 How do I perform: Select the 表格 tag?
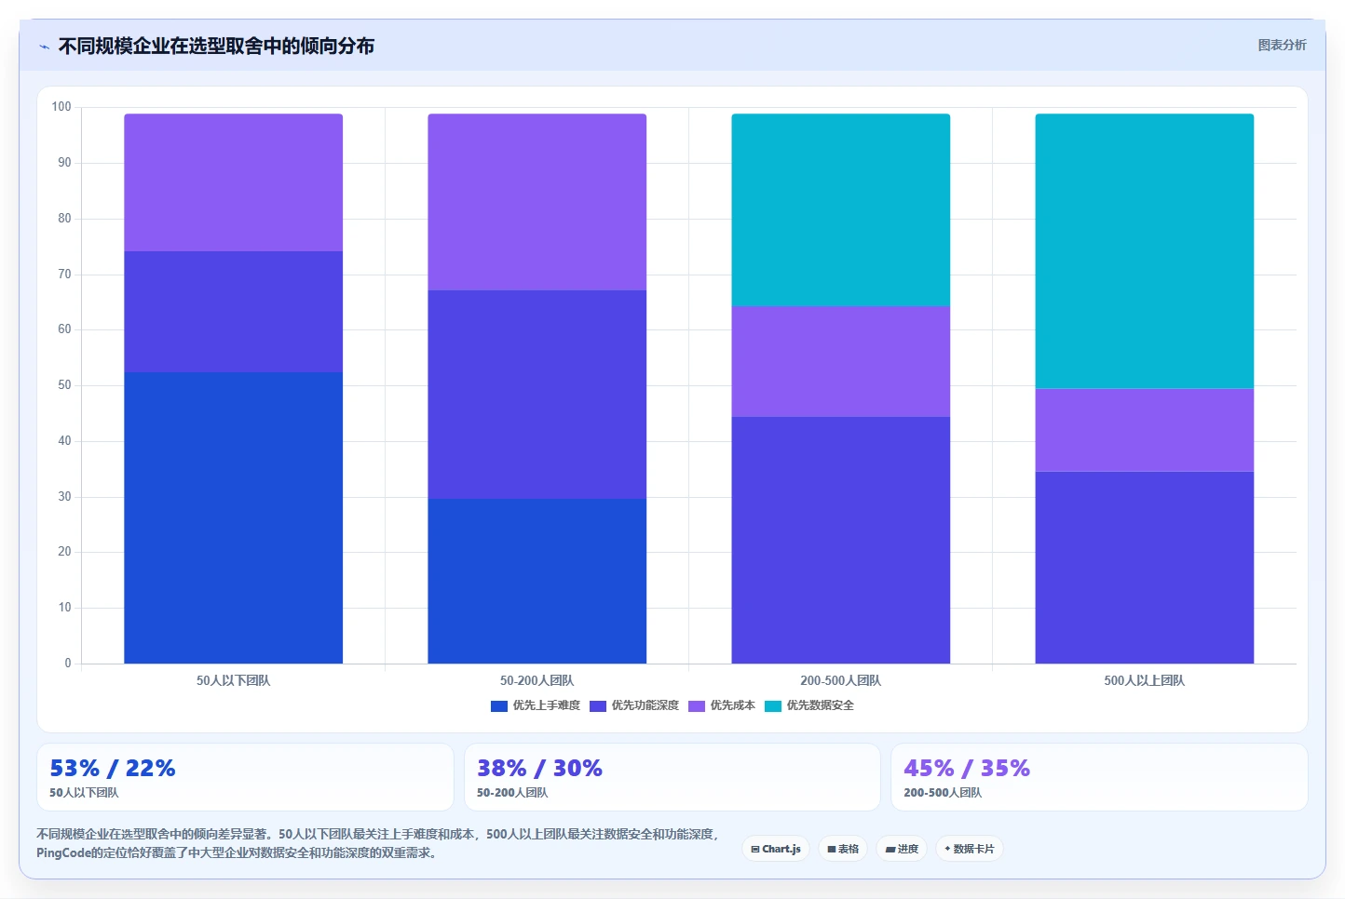coord(843,849)
